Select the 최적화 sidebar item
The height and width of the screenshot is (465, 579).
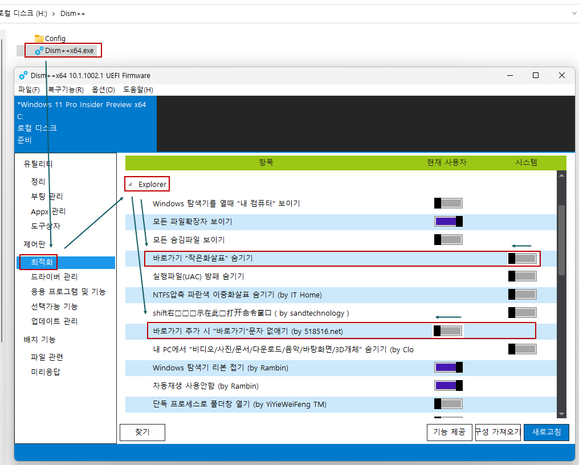[x=66, y=262]
